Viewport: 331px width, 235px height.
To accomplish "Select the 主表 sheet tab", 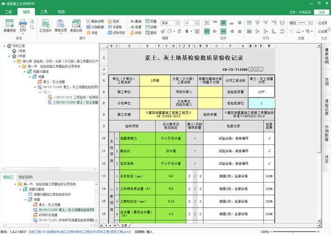I will pos(124,226).
